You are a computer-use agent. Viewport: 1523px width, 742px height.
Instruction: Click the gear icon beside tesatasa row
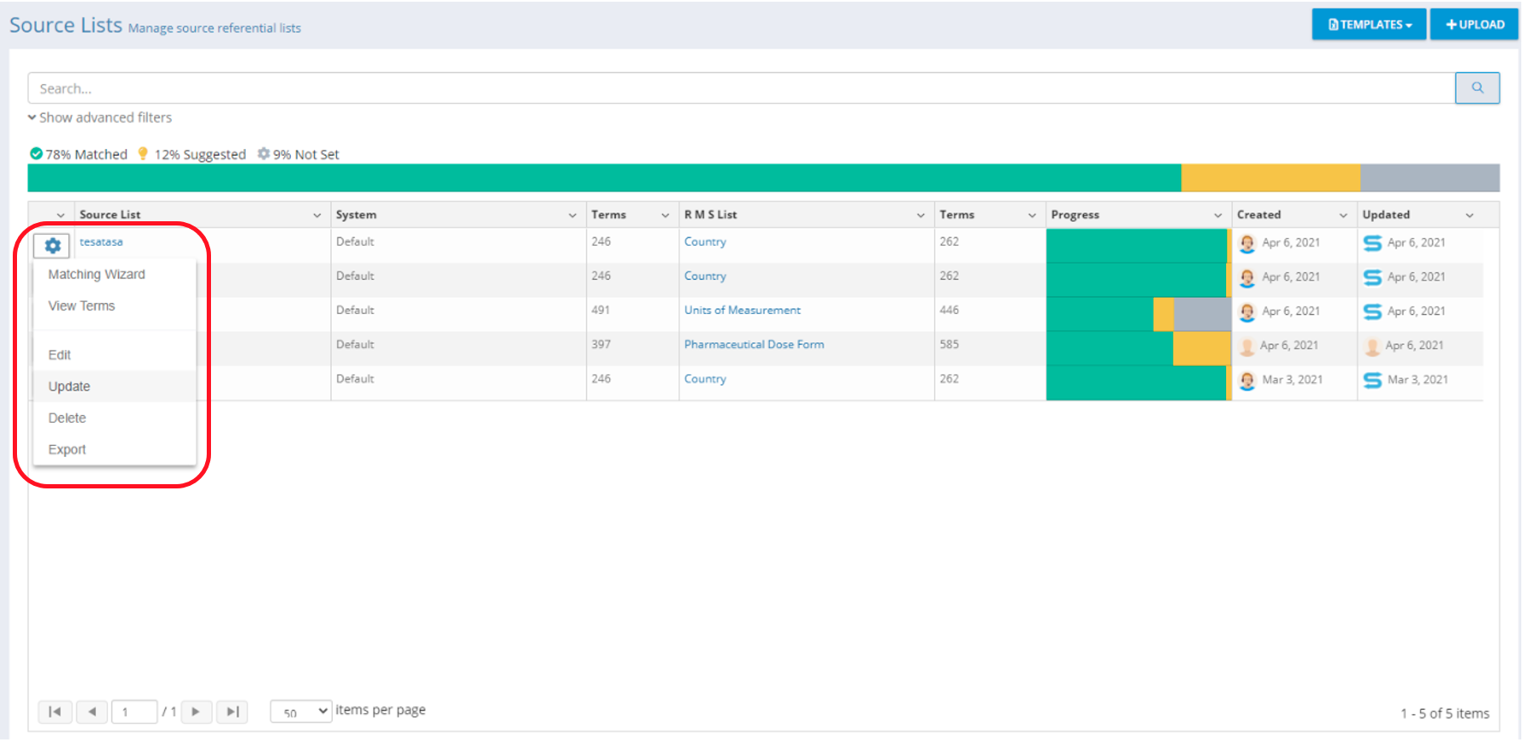(x=52, y=246)
